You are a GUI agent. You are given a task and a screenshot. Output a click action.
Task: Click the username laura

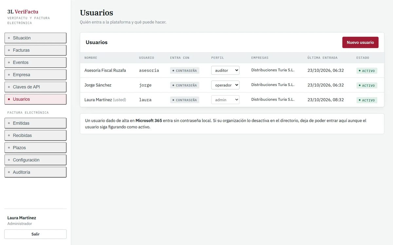click(x=145, y=100)
